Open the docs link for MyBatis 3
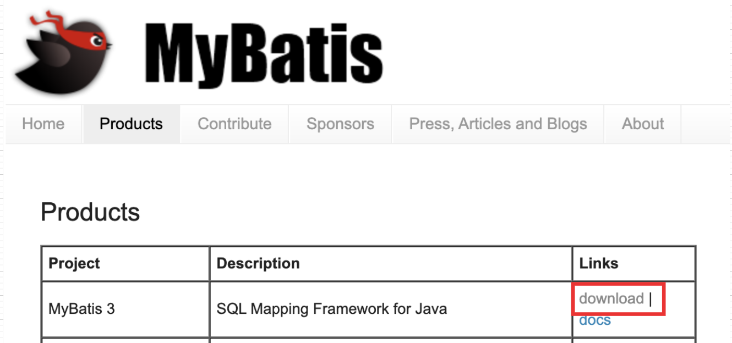This screenshot has width=732, height=343. (x=594, y=319)
